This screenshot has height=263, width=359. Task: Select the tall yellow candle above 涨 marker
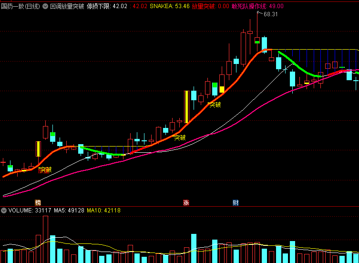point(187,107)
